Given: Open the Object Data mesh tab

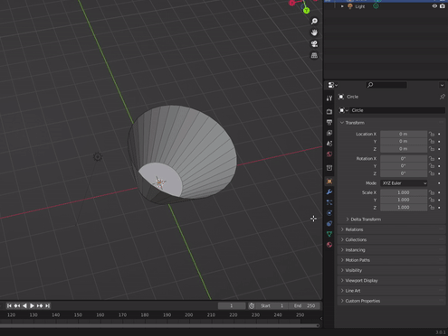Looking at the screenshot, I should [329, 234].
